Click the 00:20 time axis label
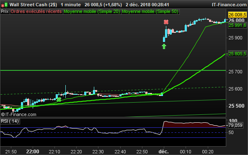This screenshot has width=248, height=155. (x=208, y=152)
